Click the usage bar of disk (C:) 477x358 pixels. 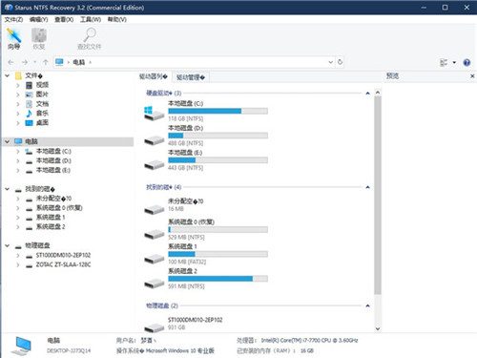coord(218,111)
